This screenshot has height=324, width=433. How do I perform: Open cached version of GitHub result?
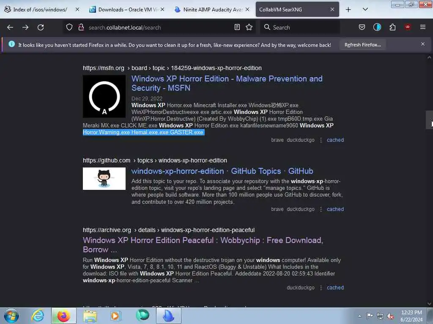(x=335, y=209)
